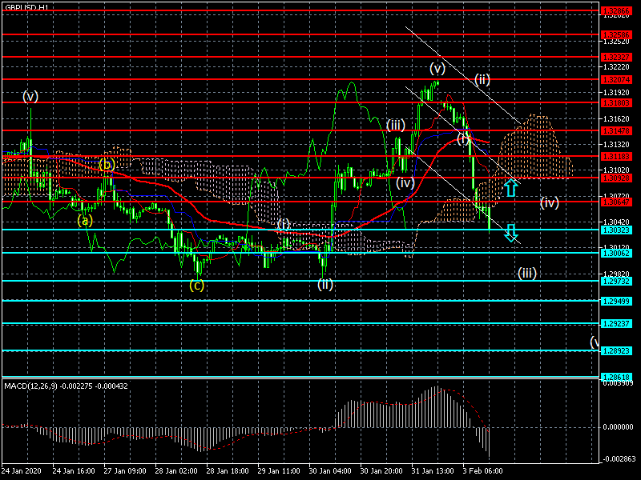Click the 24 Jan 16:00 time axis label

pyautogui.click(x=74, y=470)
